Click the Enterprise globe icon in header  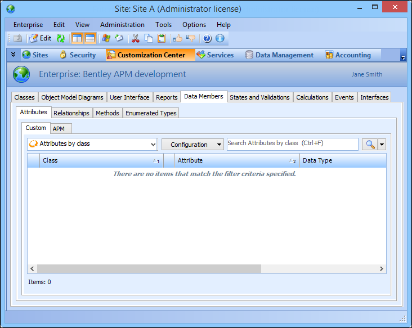[x=21, y=74]
